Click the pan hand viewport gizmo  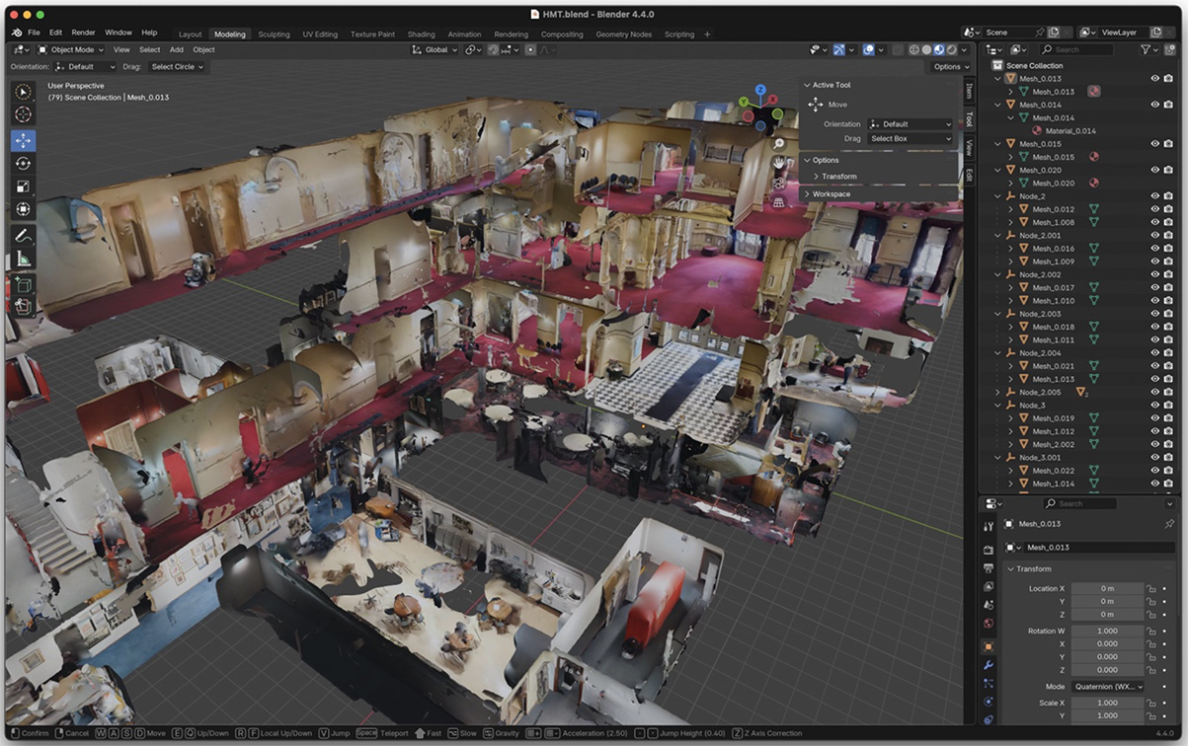coord(779,163)
